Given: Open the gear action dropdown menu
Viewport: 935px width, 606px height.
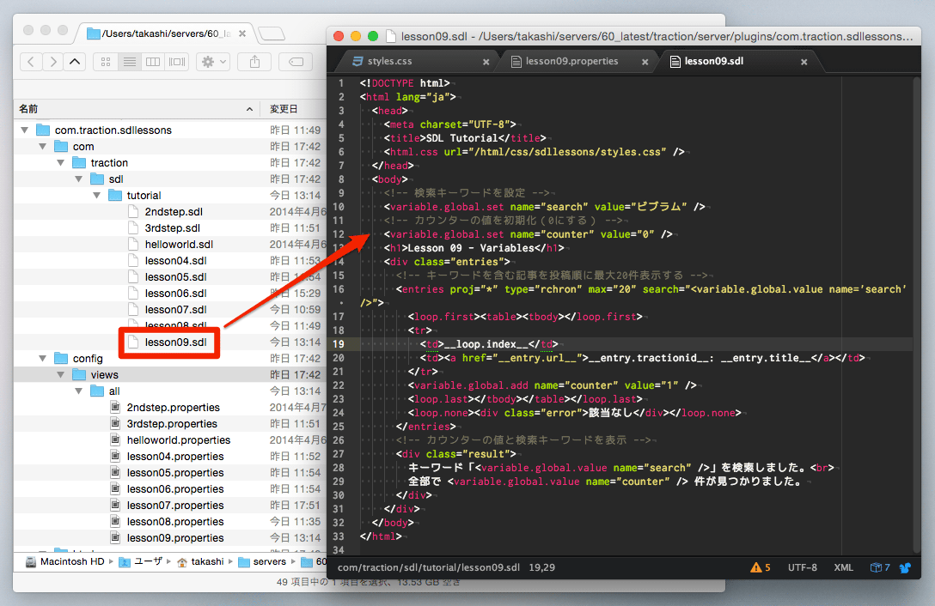Looking at the screenshot, I should tap(212, 62).
